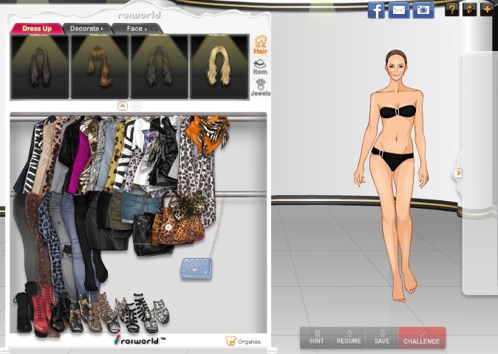Select the Item hat category icon
Screen dimensions: 498x354
click(260, 67)
